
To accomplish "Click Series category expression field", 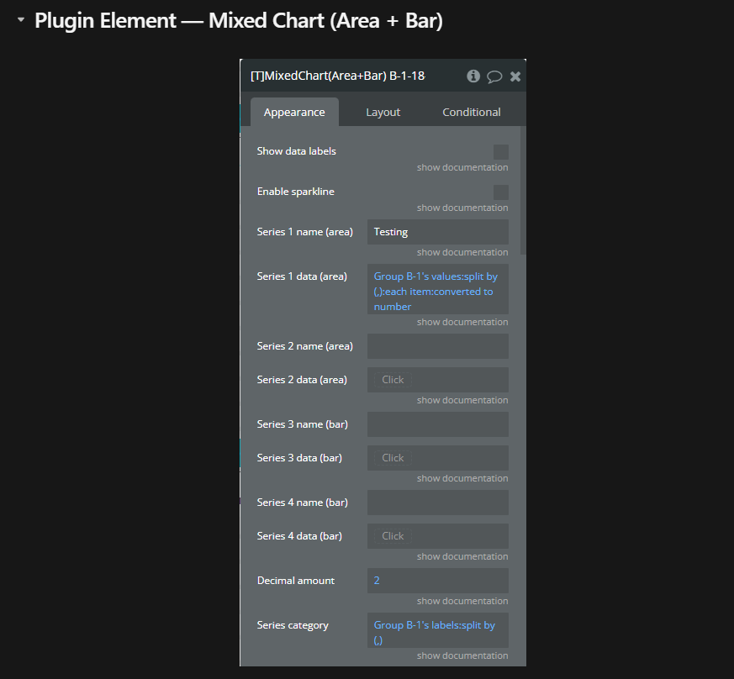I will coord(437,632).
